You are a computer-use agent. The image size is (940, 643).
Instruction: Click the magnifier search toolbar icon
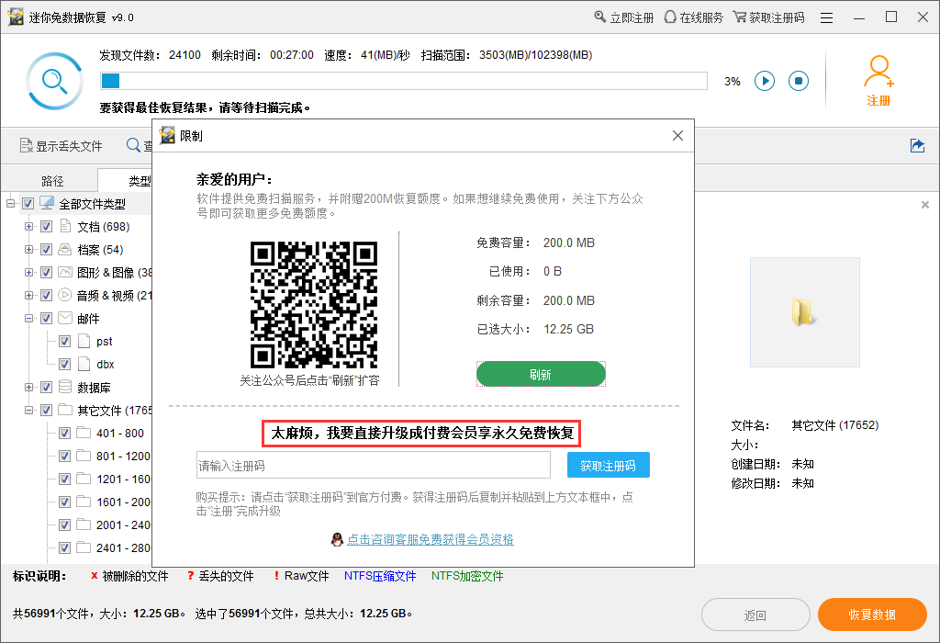pyautogui.click(x=133, y=145)
